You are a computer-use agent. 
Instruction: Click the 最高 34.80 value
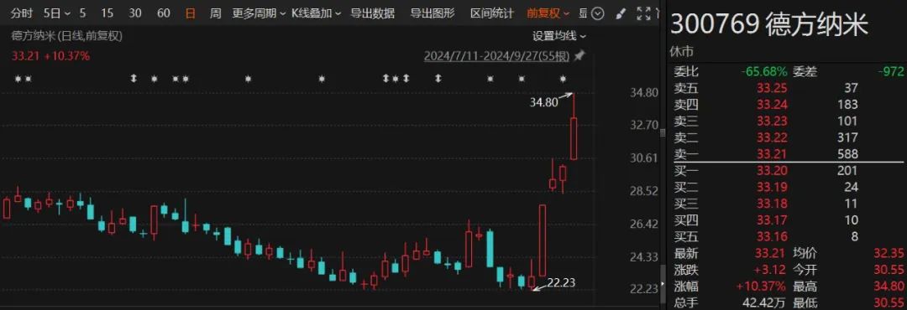tap(888, 287)
